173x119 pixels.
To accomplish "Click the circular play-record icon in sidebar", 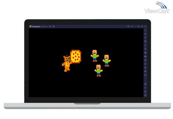I will pos(145,49).
